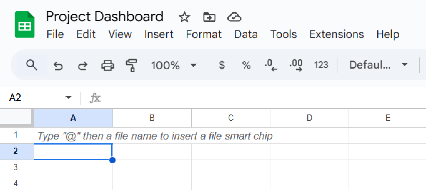The height and width of the screenshot is (190, 426).
Task: Click the Undo arrow
Action: (x=58, y=66)
